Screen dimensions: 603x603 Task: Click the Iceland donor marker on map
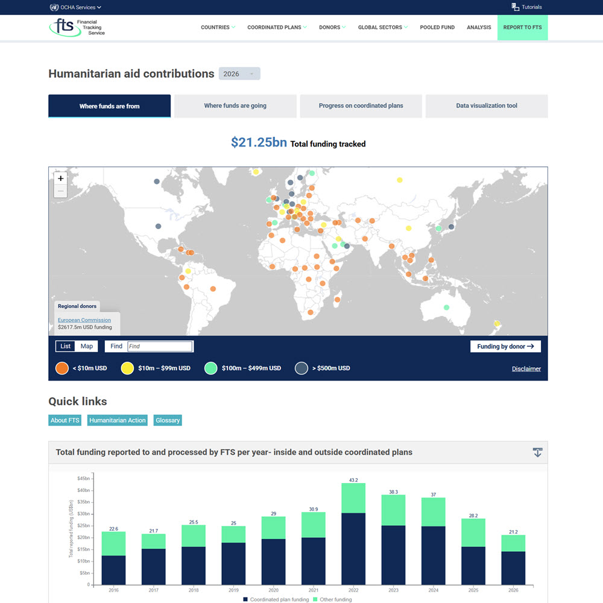256,172
